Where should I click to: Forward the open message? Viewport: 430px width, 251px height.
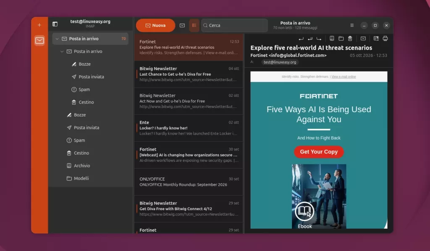(x=319, y=38)
